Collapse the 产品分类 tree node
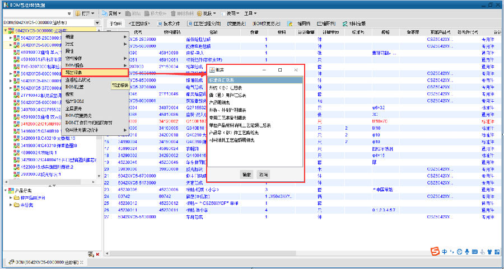 click(x=6, y=191)
